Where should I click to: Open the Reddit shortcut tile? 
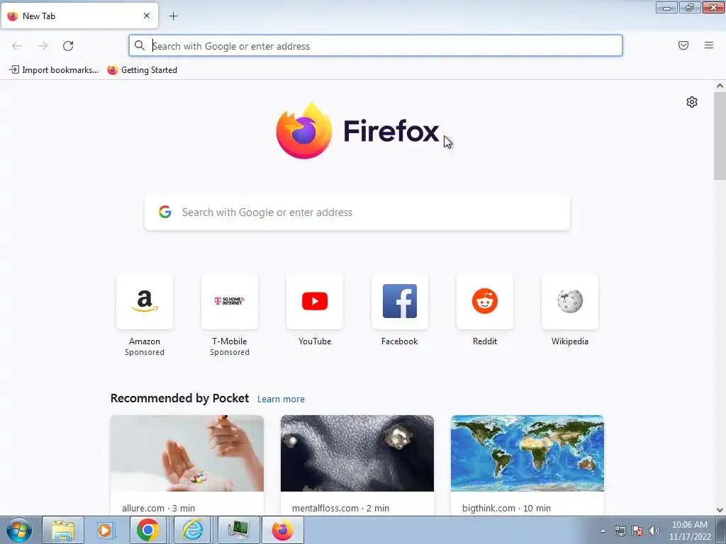coord(485,302)
